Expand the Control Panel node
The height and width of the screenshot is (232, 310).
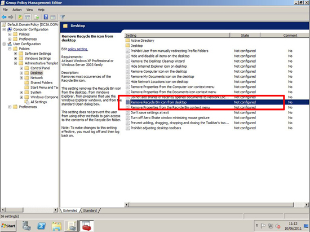(x=21, y=68)
